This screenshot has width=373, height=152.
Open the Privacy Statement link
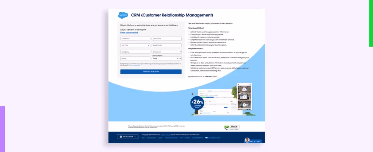tap(135, 66)
